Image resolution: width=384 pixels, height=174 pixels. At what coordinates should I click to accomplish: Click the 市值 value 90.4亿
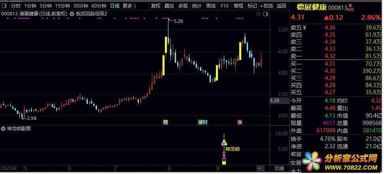coord(373,116)
